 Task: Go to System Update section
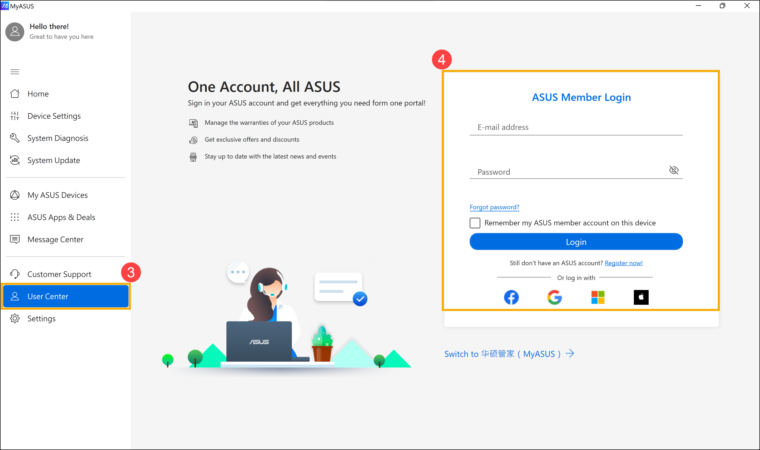[65, 160]
